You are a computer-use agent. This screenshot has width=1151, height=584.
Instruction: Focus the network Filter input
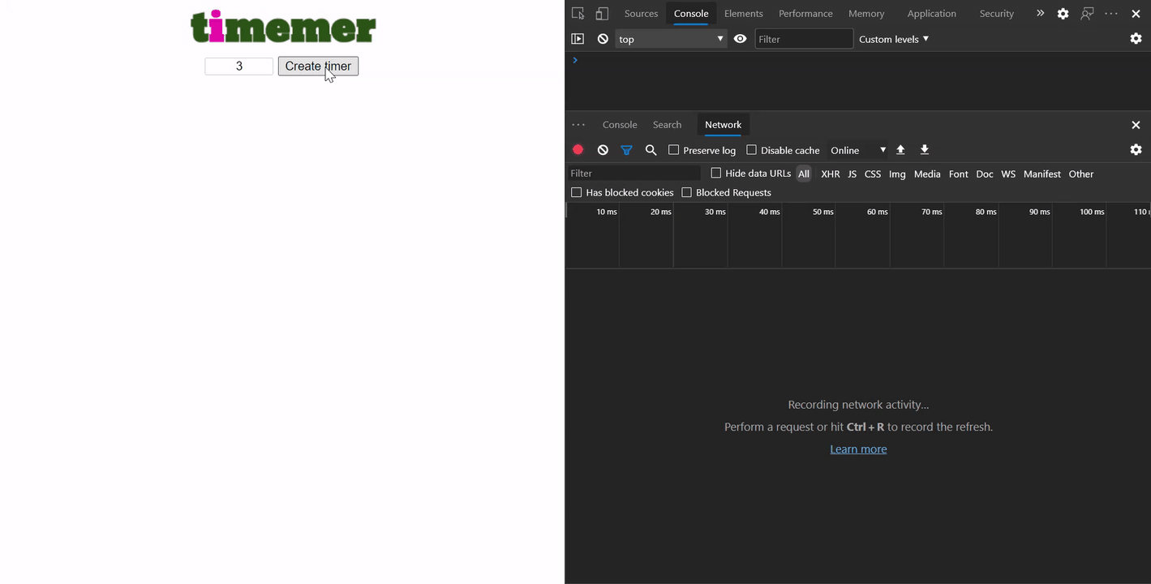pyautogui.click(x=633, y=174)
